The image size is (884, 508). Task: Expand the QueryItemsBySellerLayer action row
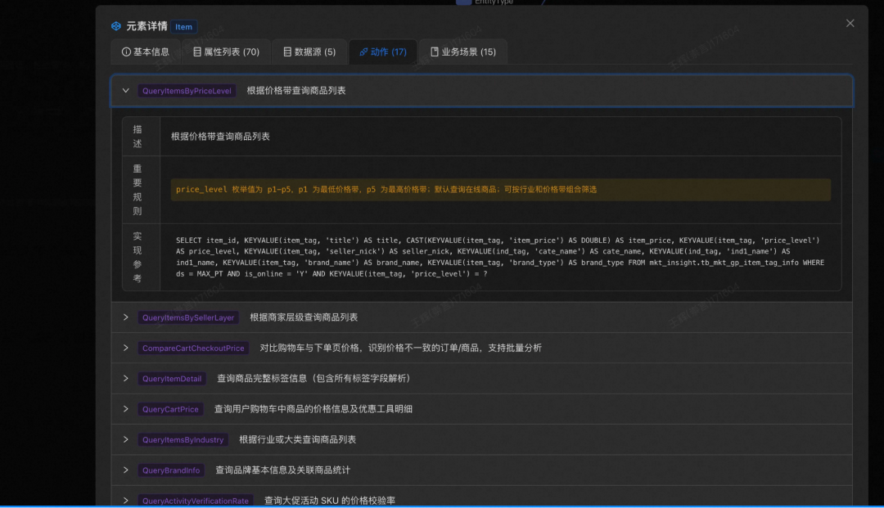click(125, 317)
